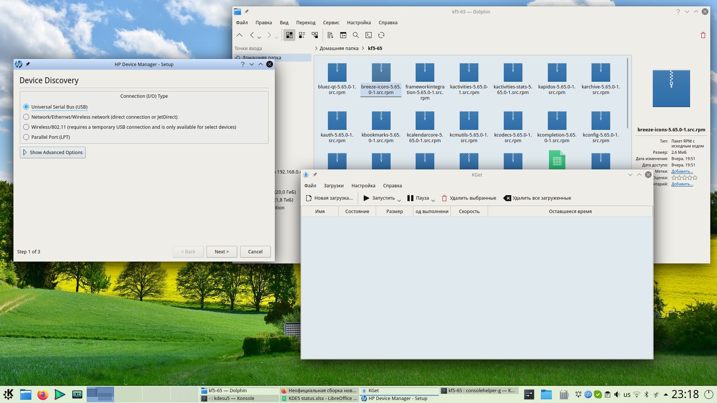717x403 pixels.
Task: Choose Parallel Port (LPT) option
Action: click(26, 137)
